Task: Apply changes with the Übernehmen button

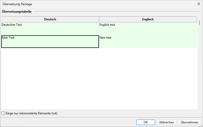Action: point(189,122)
